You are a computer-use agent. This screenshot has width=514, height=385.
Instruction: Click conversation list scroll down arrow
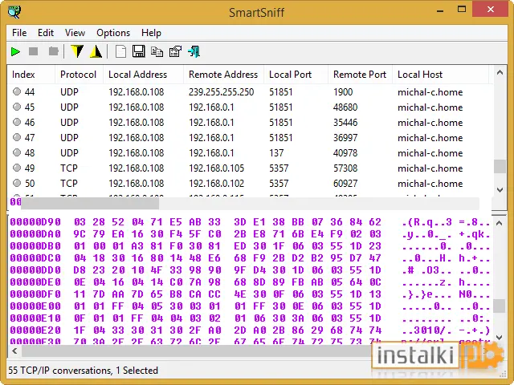coord(500,190)
